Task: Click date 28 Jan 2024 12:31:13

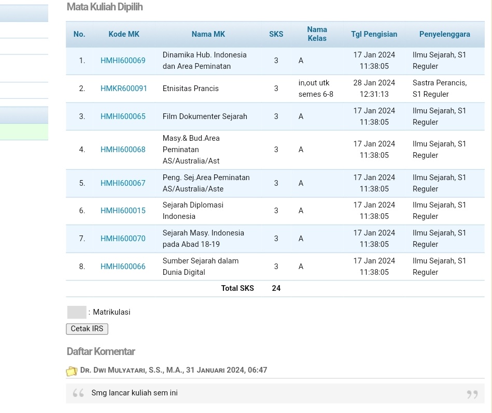Action: tap(374, 89)
